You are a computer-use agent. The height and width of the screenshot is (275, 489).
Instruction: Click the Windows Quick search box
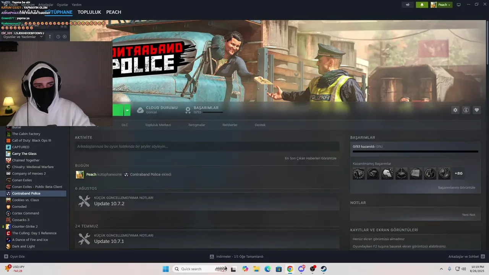pos(201,269)
